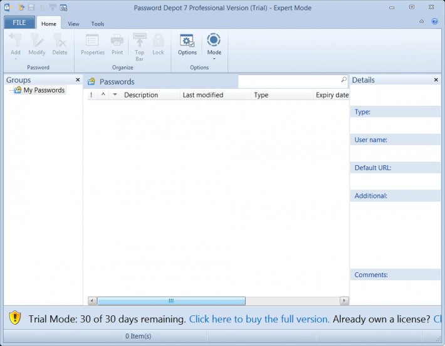Open the small options window icon in quick access toolbar
445x346 pixels.
pyautogui.click(x=63, y=8)
